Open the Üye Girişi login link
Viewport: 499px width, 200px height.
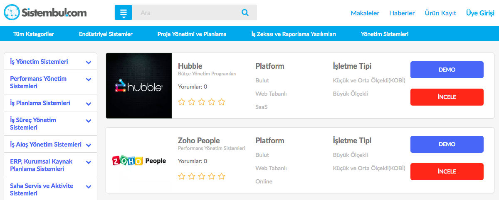(480, 13)
